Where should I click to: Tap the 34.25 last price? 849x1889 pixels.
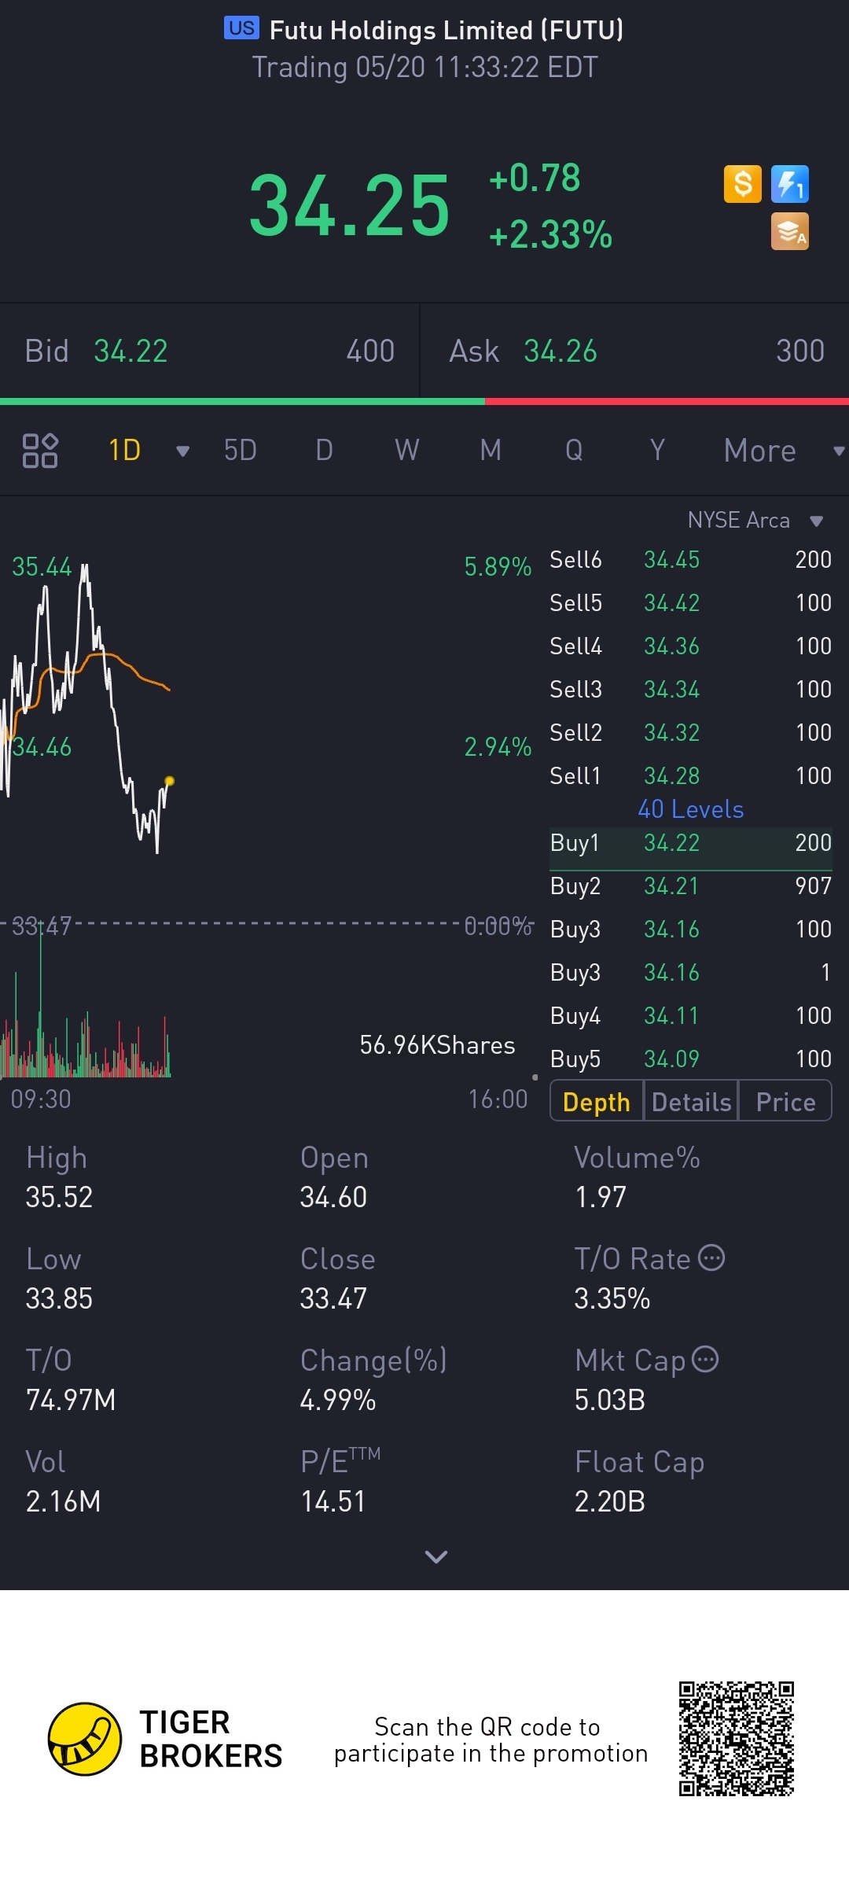pyautogui.click(x=349, y=205)
